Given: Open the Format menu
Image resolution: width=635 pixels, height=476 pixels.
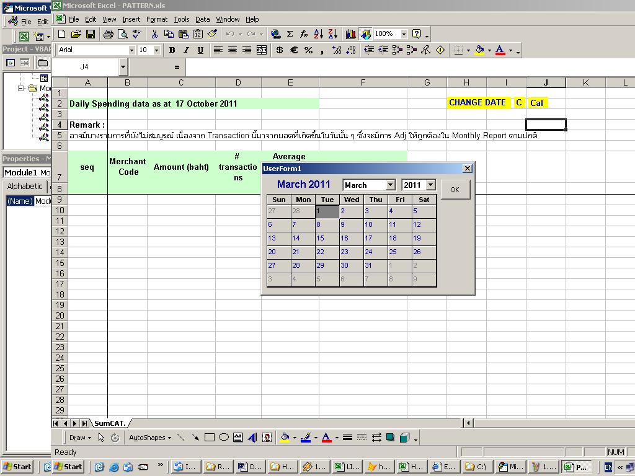Looking at the screenshot, I should coord(156,19).
